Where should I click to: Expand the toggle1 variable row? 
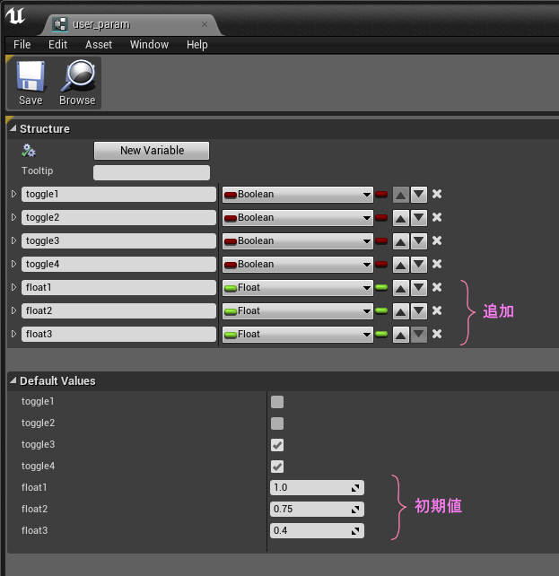tap(13, 194)
